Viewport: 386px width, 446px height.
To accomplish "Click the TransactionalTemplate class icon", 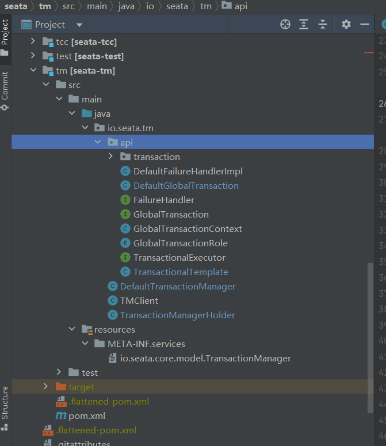I will (x=125, y=272).
